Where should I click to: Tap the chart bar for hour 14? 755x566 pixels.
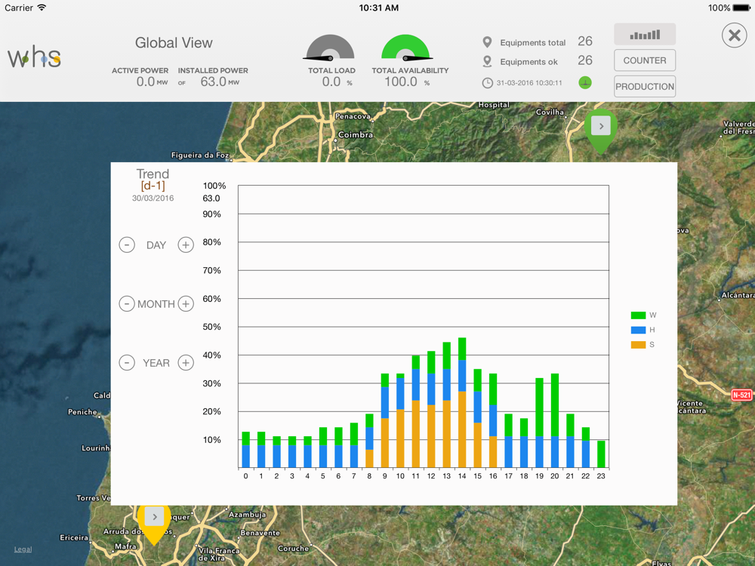click(x=462, y=402)
